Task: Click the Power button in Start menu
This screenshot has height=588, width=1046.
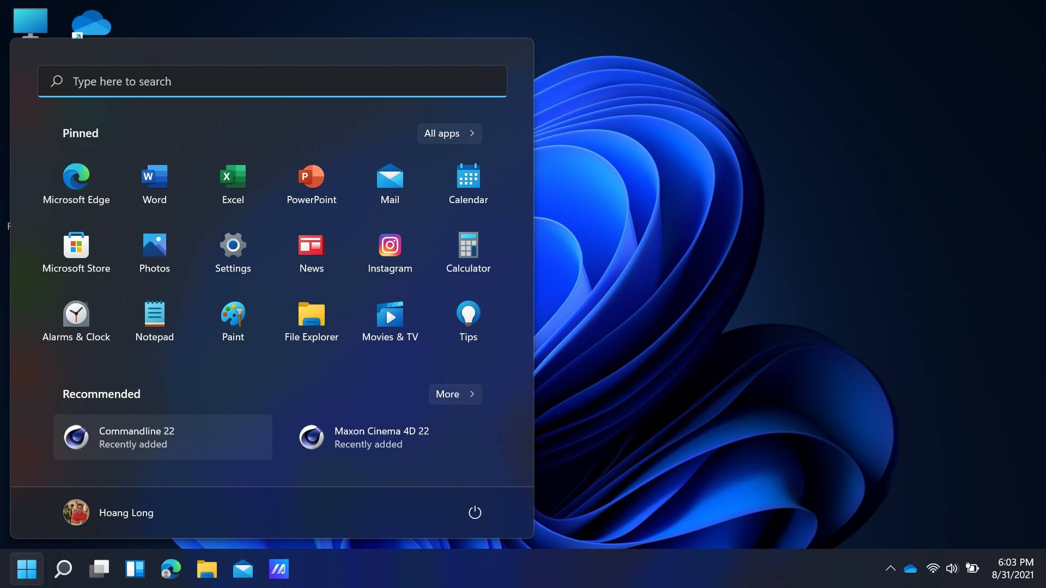Action: coord(475,512)
